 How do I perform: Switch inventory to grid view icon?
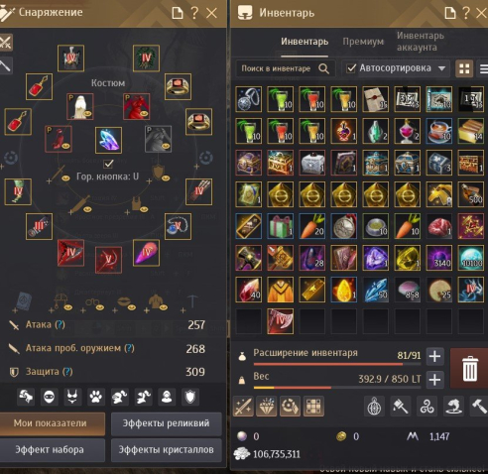pos(464,68)
